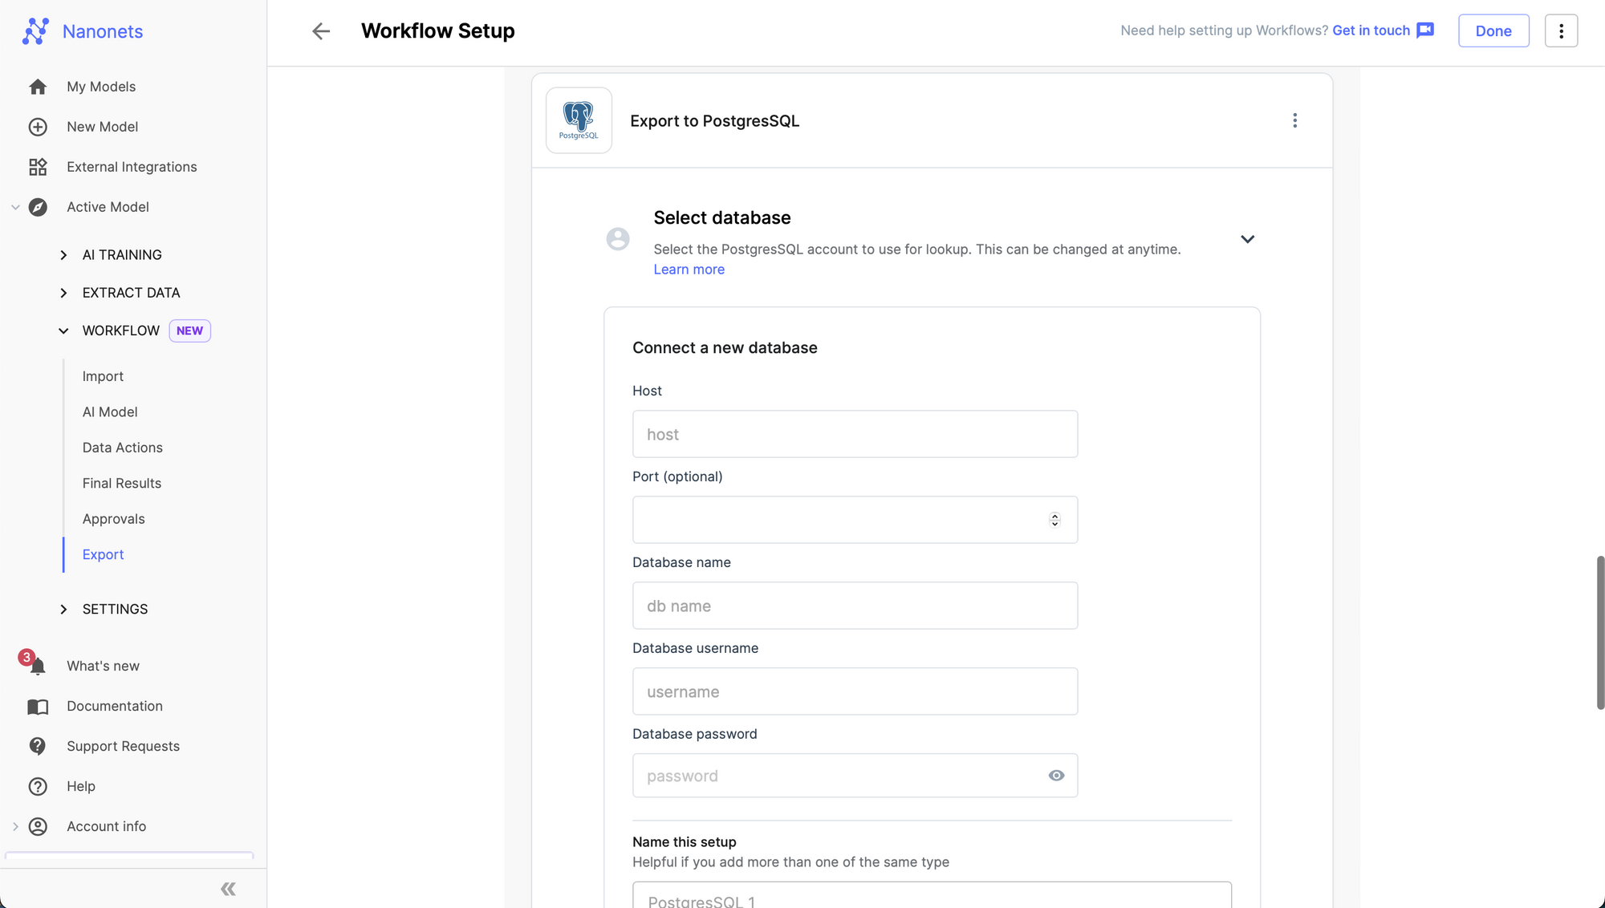Click the PostgreSQL elephant logo
The height and width of the screenshot is (908, 1605).
click(579, 120)
